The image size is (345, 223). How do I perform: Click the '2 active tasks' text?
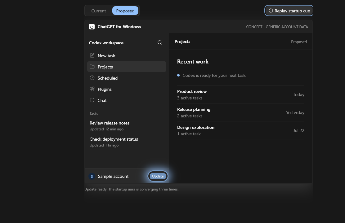coord(190,116)
